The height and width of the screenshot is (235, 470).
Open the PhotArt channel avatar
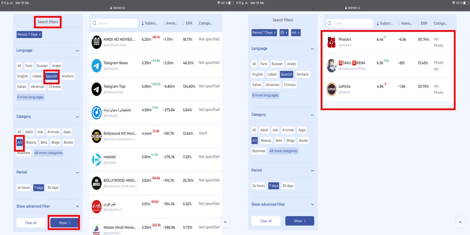(331, 42)
